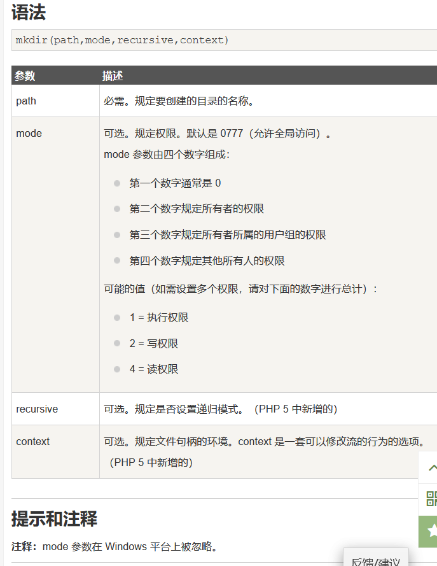Click the context row's (PHP 5 中新增的) note
Screen dimensions: 437x566
pyautogui.click(x=151, y=462)
